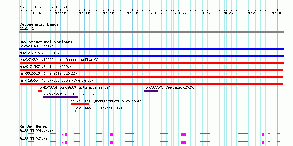The height and width of the screenshot is (146, 293).
Task: Click the 78127k ruler position
Action: point(253,13)
